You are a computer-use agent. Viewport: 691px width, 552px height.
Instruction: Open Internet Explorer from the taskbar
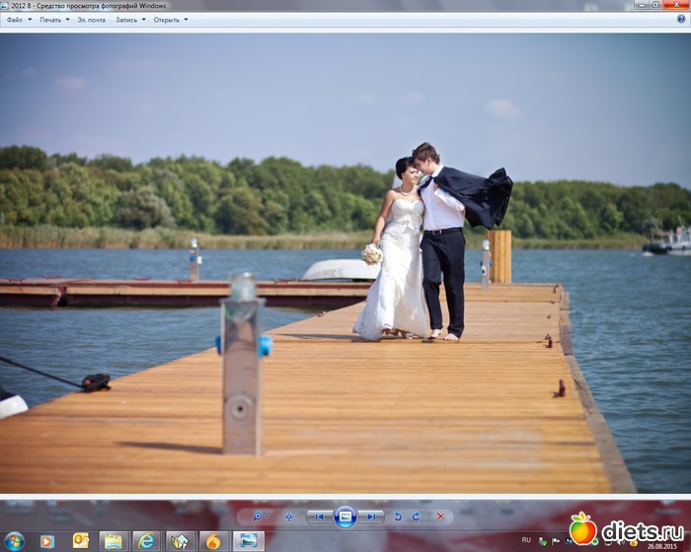point(146,541)
